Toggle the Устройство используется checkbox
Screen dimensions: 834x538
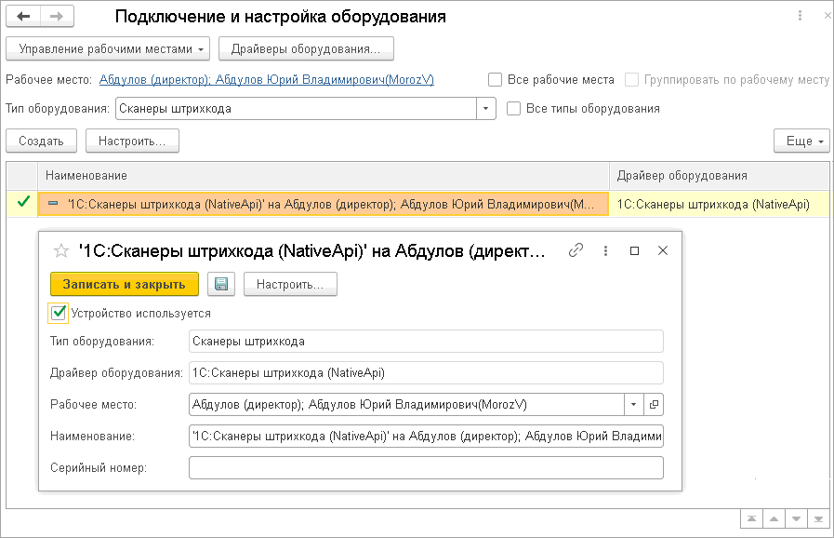tap(60, 313)
